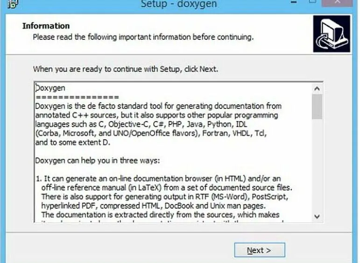This screenshot has height=263, width=360.
Task: Click the line starting '1. It can generate'
Action: point(158,178)
